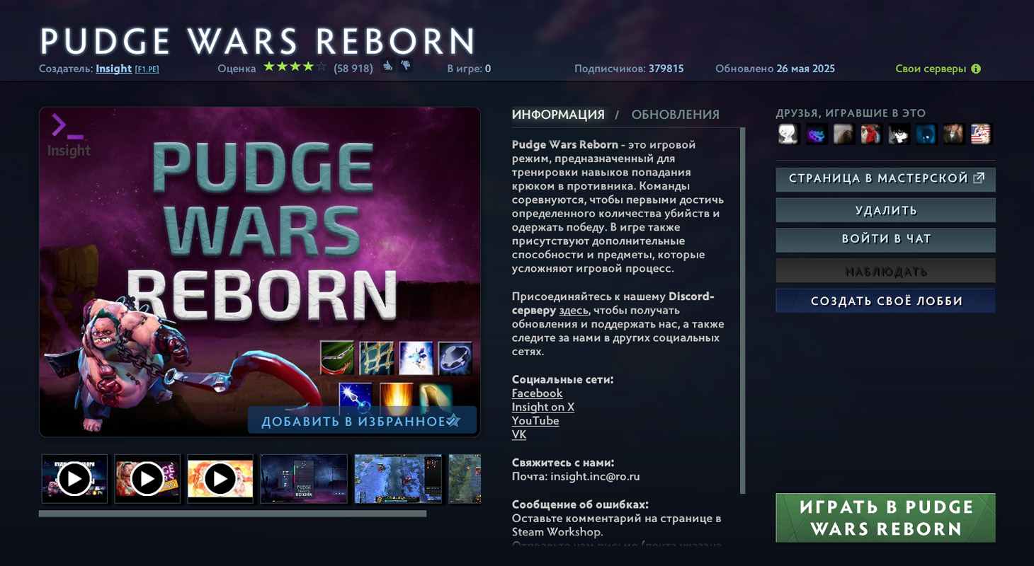Click the В игре: 0 player count
The width and height of the screenshot is (1034, 566).
click(x=469, y=69)
